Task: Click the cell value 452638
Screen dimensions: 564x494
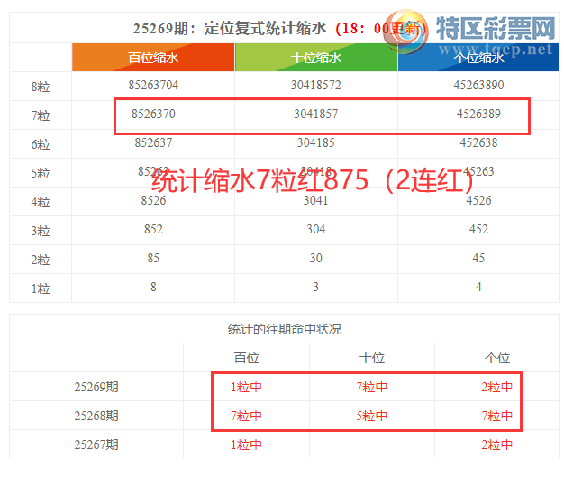Action: 478,142
